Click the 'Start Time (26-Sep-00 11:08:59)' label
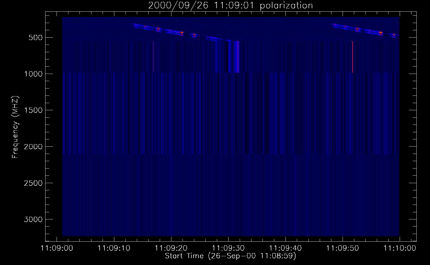Viewport: 430px width, 265px height. click(230, 256)
